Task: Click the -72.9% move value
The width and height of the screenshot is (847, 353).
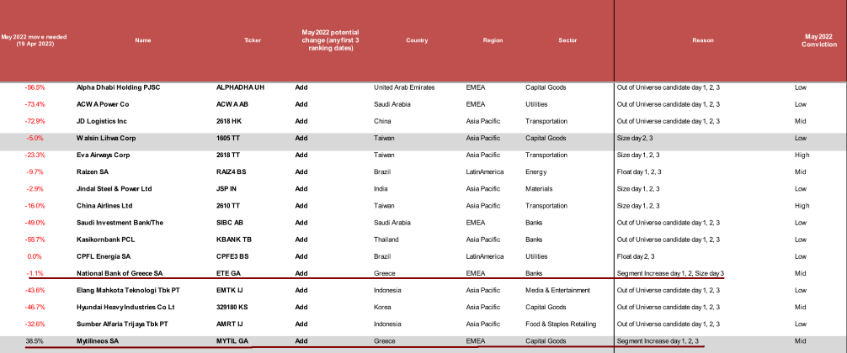Action: (35, 121)
